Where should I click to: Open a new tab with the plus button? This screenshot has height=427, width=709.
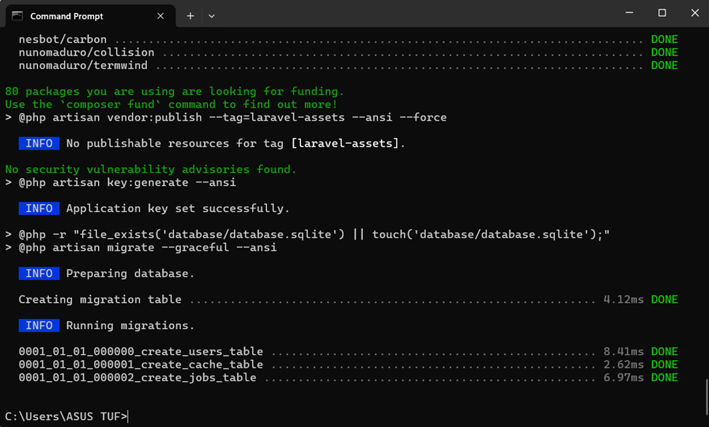coord(191,16)
